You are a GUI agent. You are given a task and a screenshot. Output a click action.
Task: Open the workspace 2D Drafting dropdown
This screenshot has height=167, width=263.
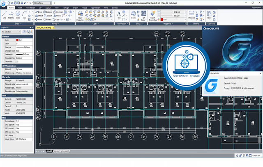(x=42, y=3)
